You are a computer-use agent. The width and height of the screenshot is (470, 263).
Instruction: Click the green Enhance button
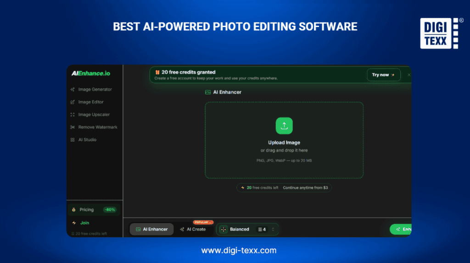pyautogui.click(x=401, y=229)
